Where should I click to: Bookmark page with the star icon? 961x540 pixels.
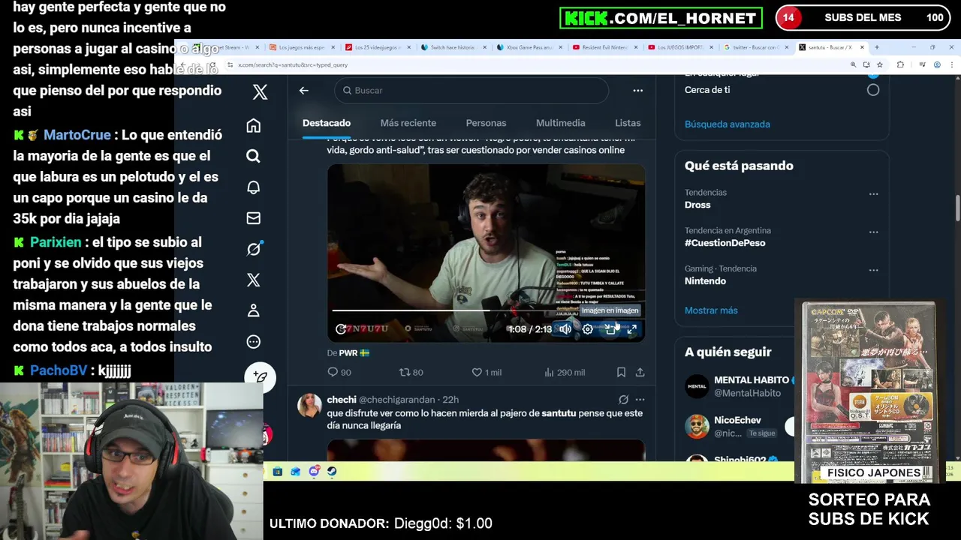pyautogui.click(x=879, y=65)
